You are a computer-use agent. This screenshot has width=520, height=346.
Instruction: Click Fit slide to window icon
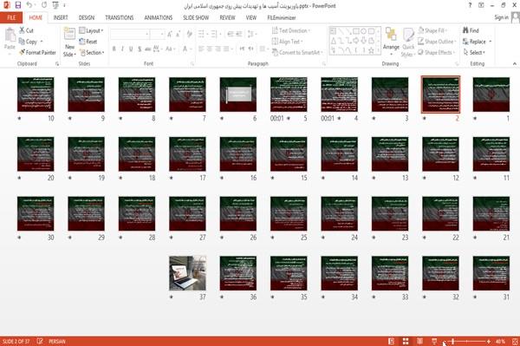[x=515, y=342]
